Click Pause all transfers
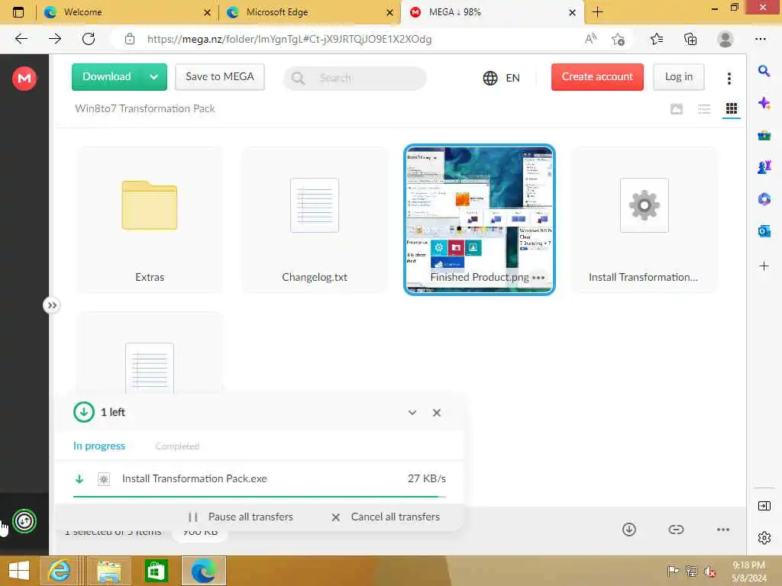782x586 pixels. [x=241, y=517]
